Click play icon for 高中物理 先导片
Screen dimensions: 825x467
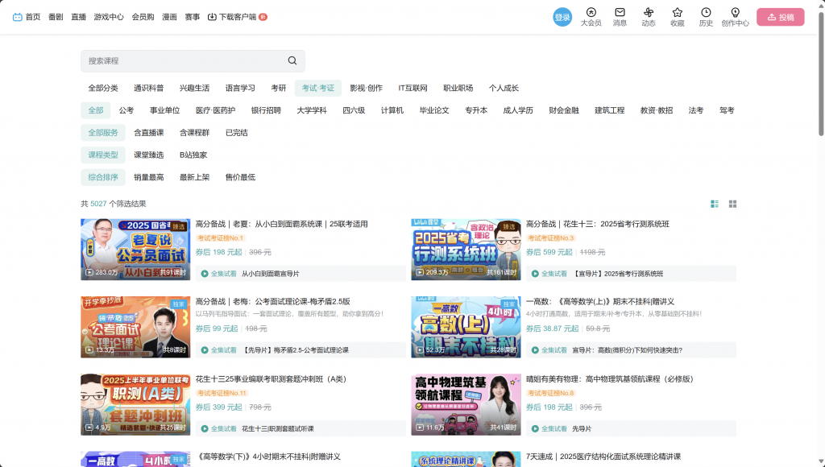click(x=535, y=428)
